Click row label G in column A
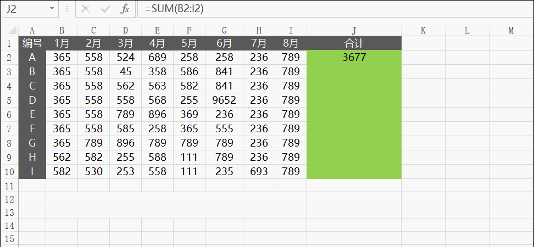This screenshot has height=247, width=534. click(32, 143)
